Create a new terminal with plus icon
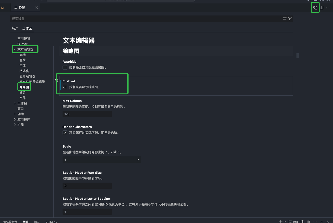Screen dimensions: 333x223 (x=281, y=222)
